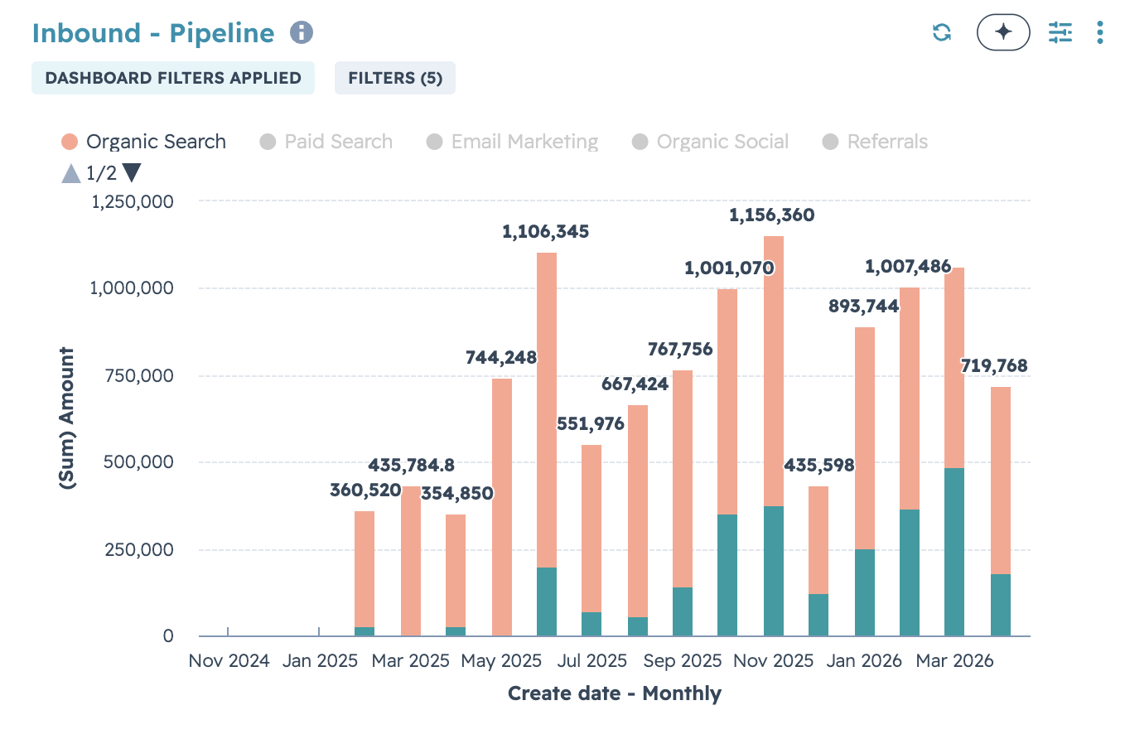Click the data label 719,768
Viewport: 1125px width, 744px height.
click(994, 366)
